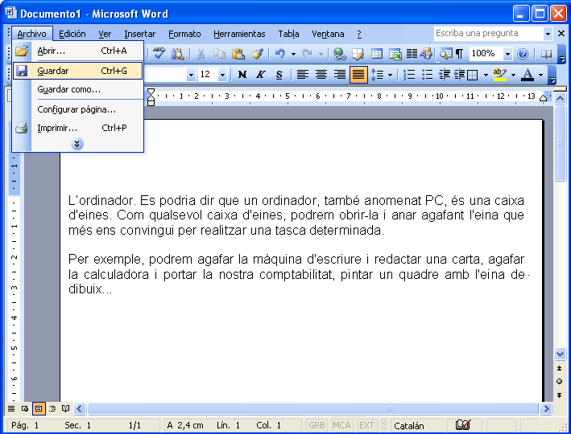Click the bulleted list icon
The image size is (571, 434).
[427, 75]
